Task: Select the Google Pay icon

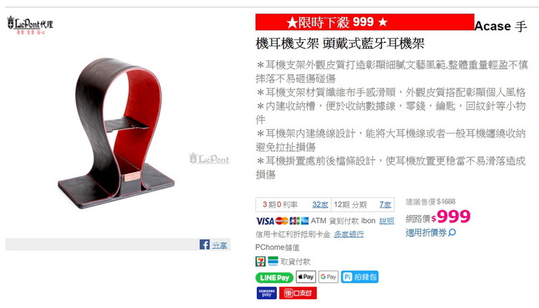Action: click(x=328, y=276)
